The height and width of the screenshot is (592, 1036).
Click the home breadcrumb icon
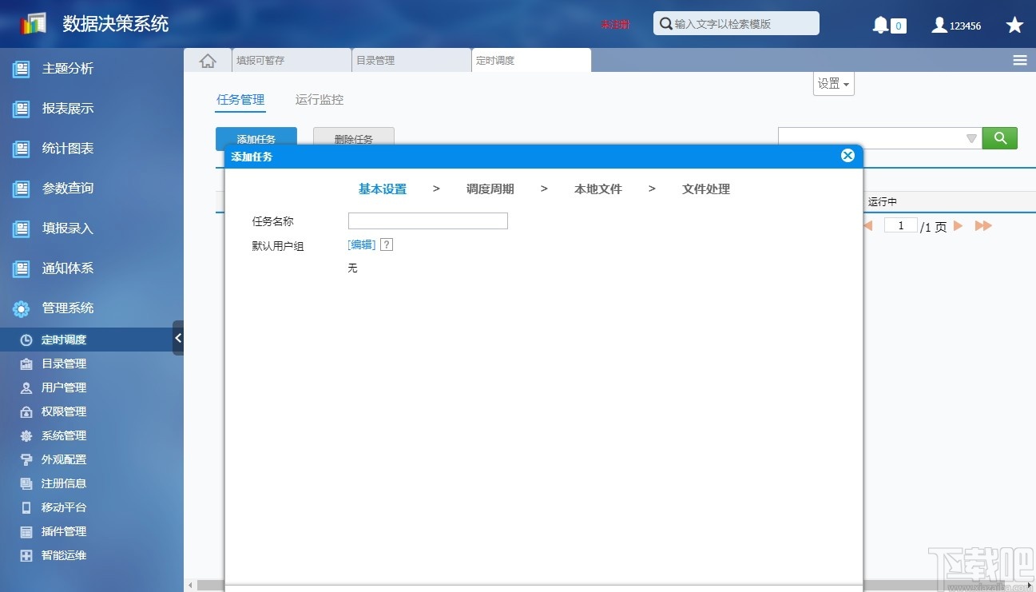206,59
